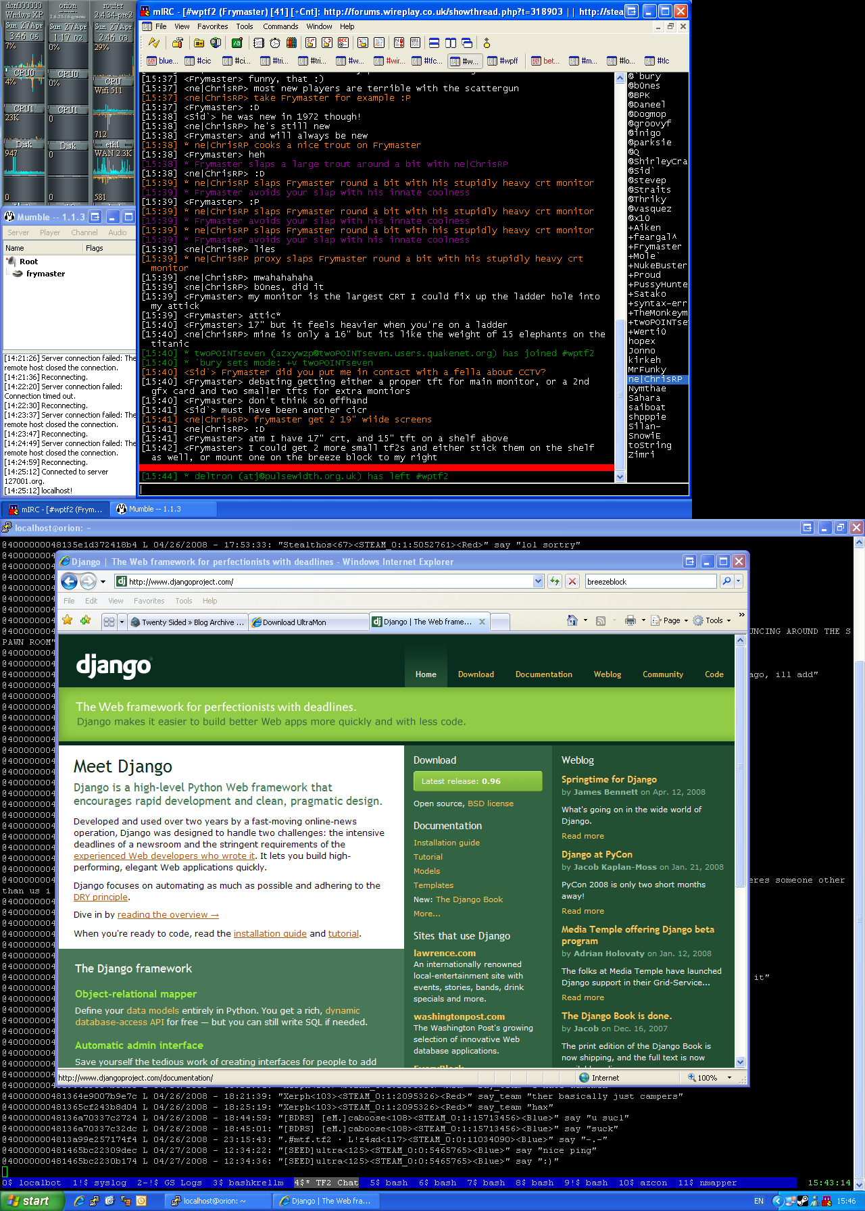Open the IE Tools toolbar dropdown

point(712,620)
